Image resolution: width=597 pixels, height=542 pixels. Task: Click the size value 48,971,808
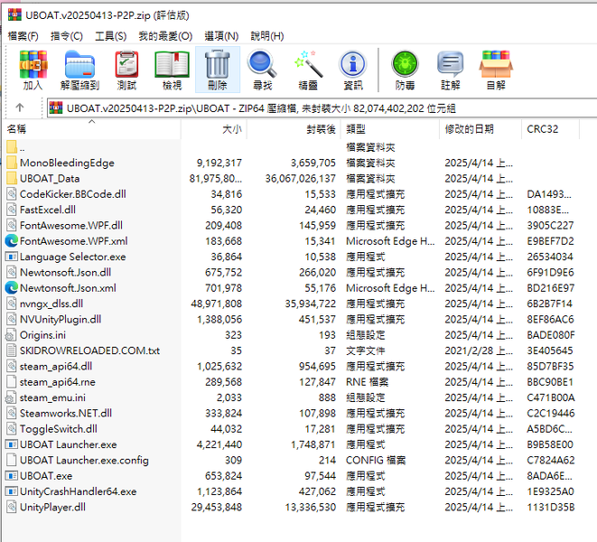pyautogui.click(x=216, y=304)
